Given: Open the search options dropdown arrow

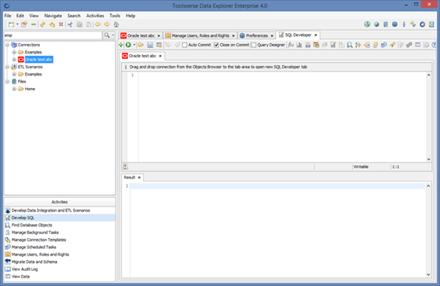Looking at the screenshot, I should [113, 35].
